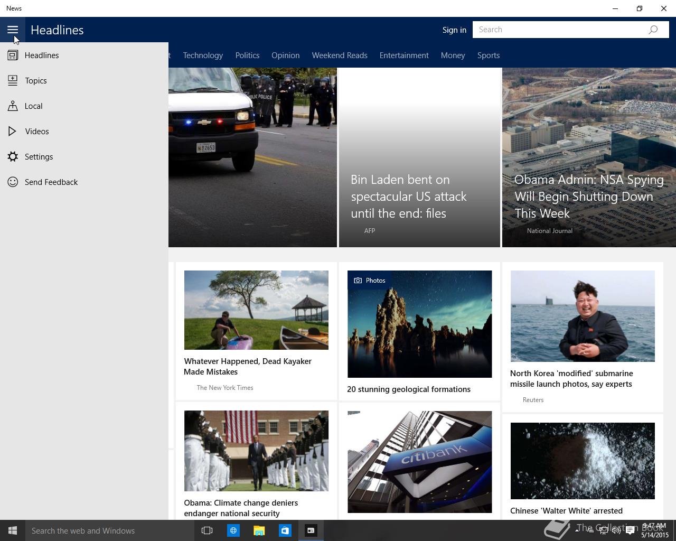
Task: Open the Topics menu item
Action: [84, 80]
